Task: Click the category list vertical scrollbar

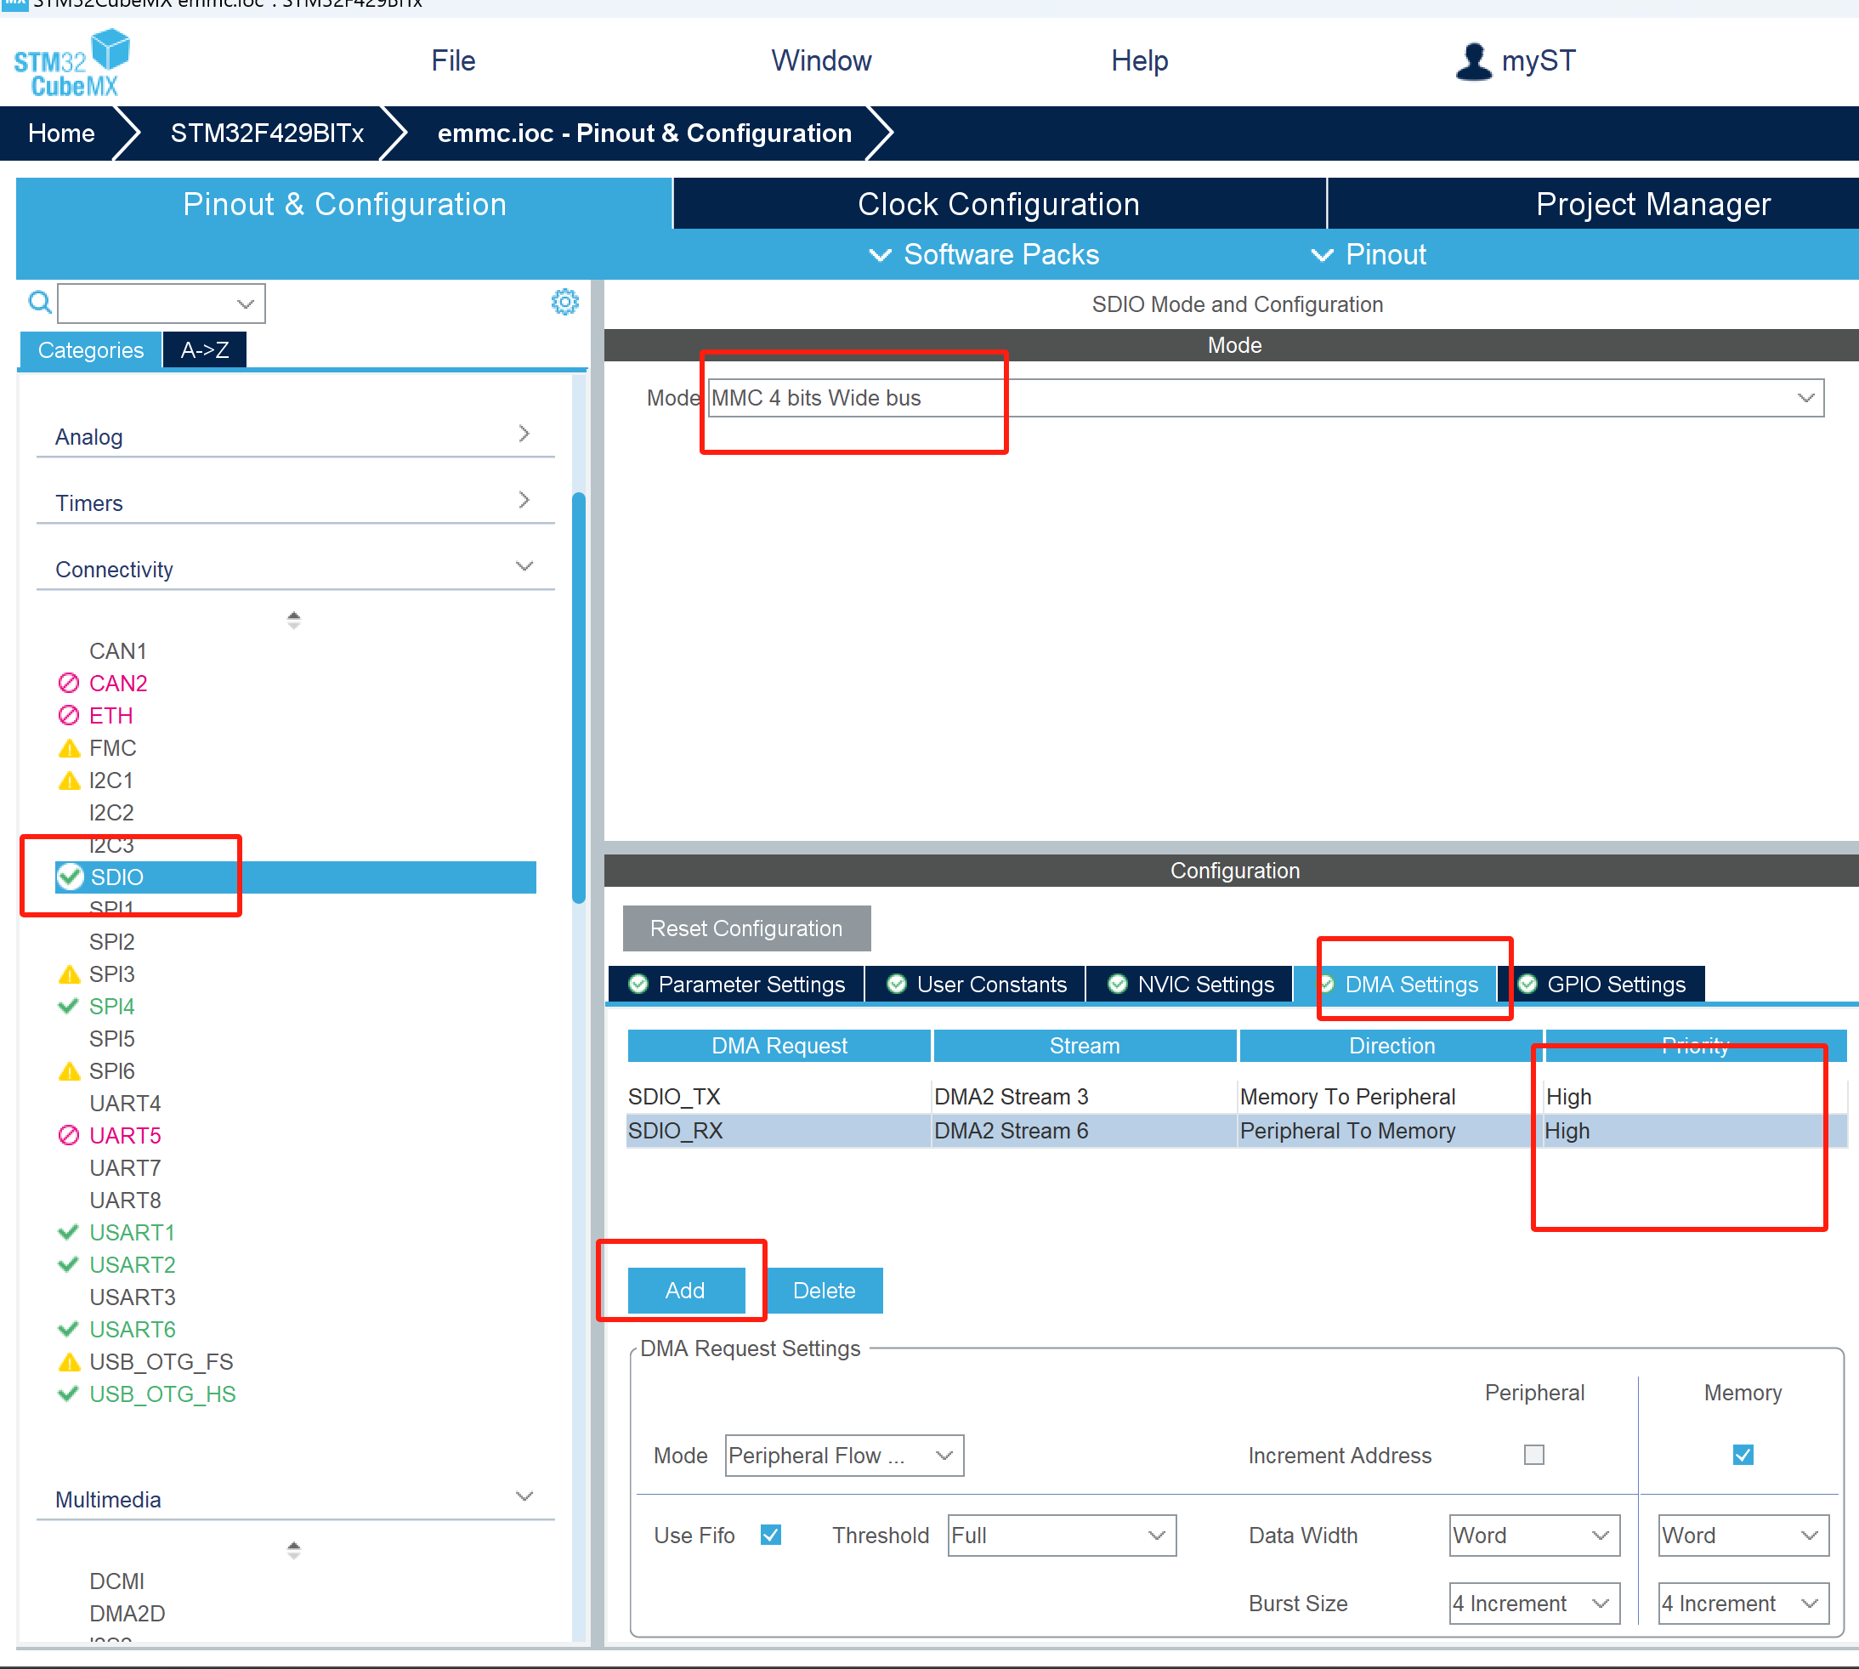Action: pos(578,697)
